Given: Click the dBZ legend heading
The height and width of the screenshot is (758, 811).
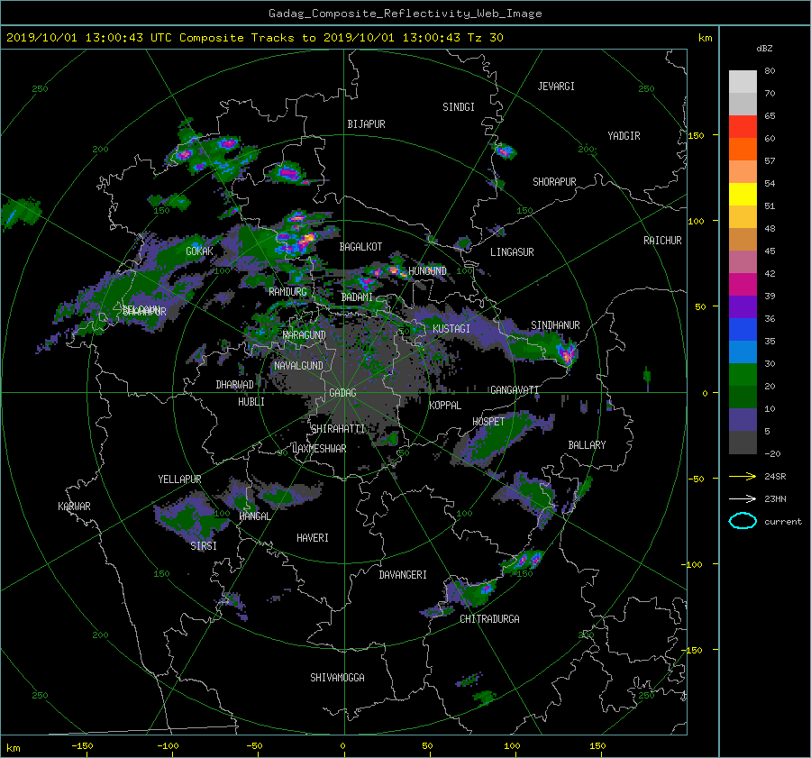Looking at the screenshot, I should click(764, 49).
